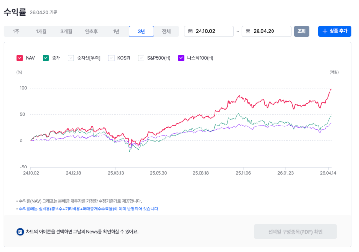This screenshot has height=252, width=359.
Task: Click the start date field 24.10.02
Action: tap(209, 31)
